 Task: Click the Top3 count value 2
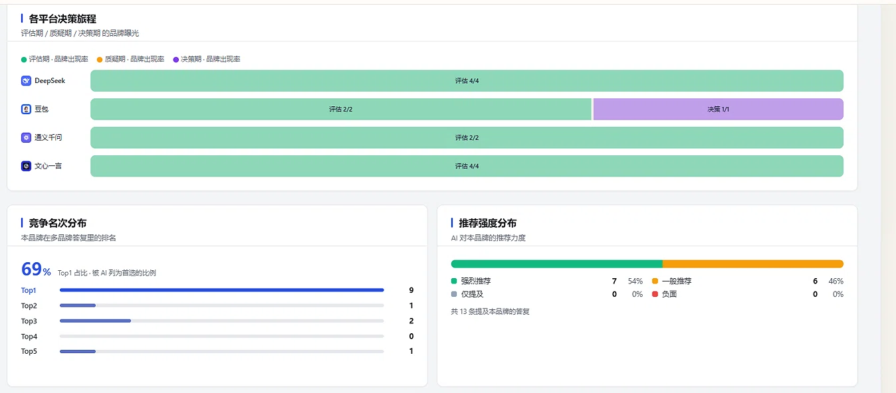click(411, 321)
